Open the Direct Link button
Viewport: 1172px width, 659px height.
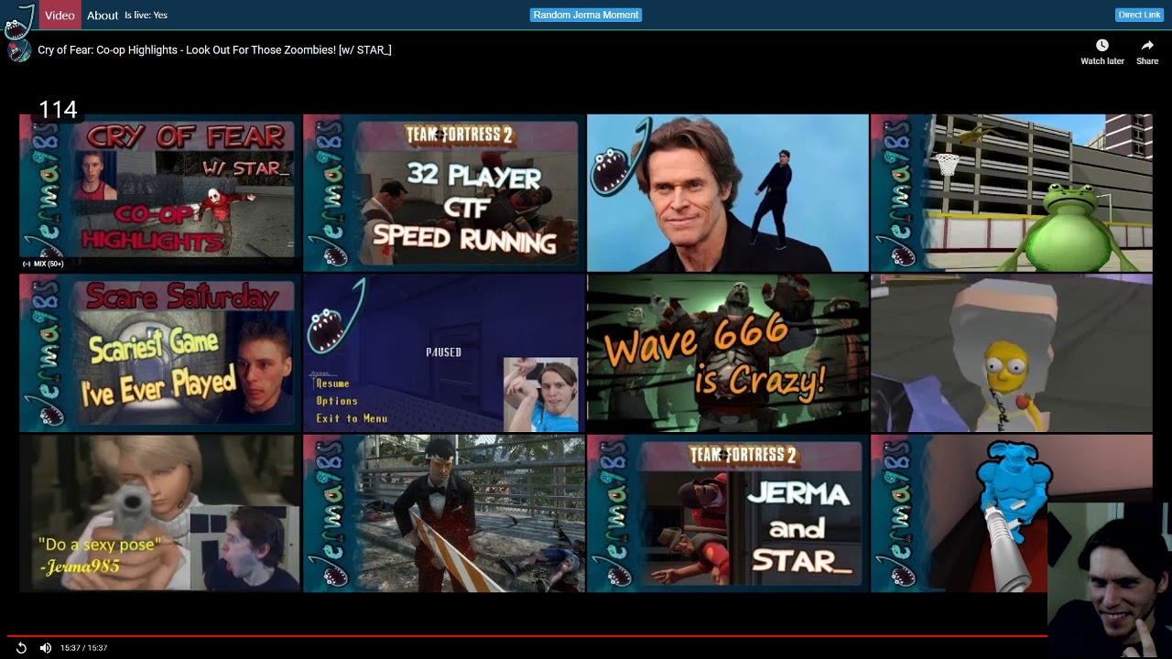1140,15
